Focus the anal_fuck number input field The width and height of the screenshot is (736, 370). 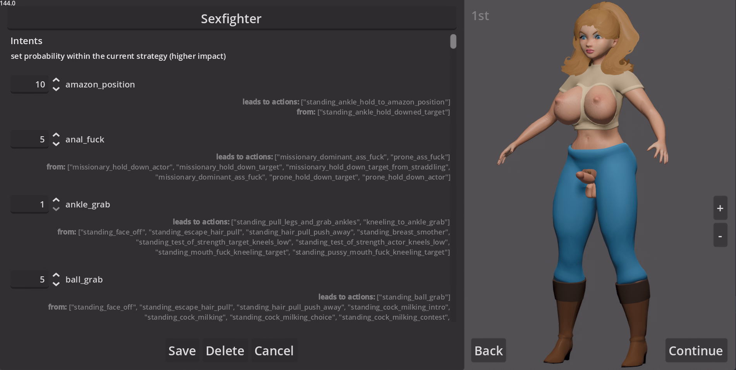click(x=30, y=139)
